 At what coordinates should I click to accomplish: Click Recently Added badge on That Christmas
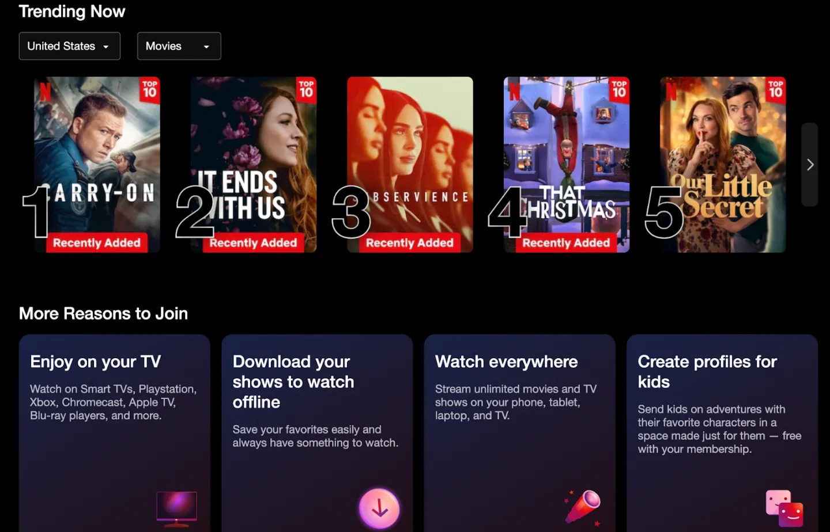coord(566,243)
